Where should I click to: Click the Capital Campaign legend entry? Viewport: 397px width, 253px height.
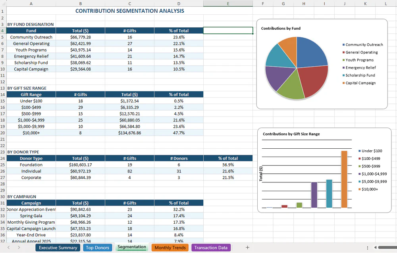[360, 83]
